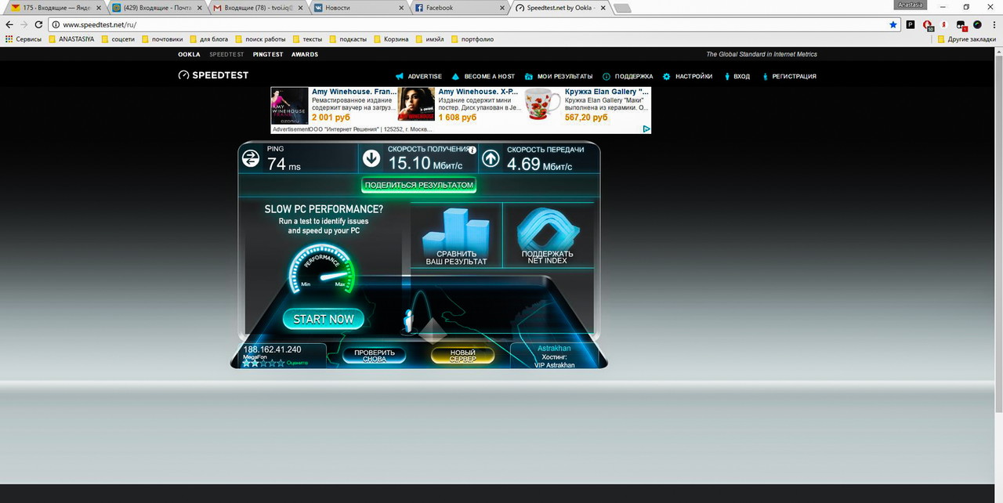Click the AdChoices icon on the banner ad
This screenshot has height=503, width=1003.
coord(646,129)
